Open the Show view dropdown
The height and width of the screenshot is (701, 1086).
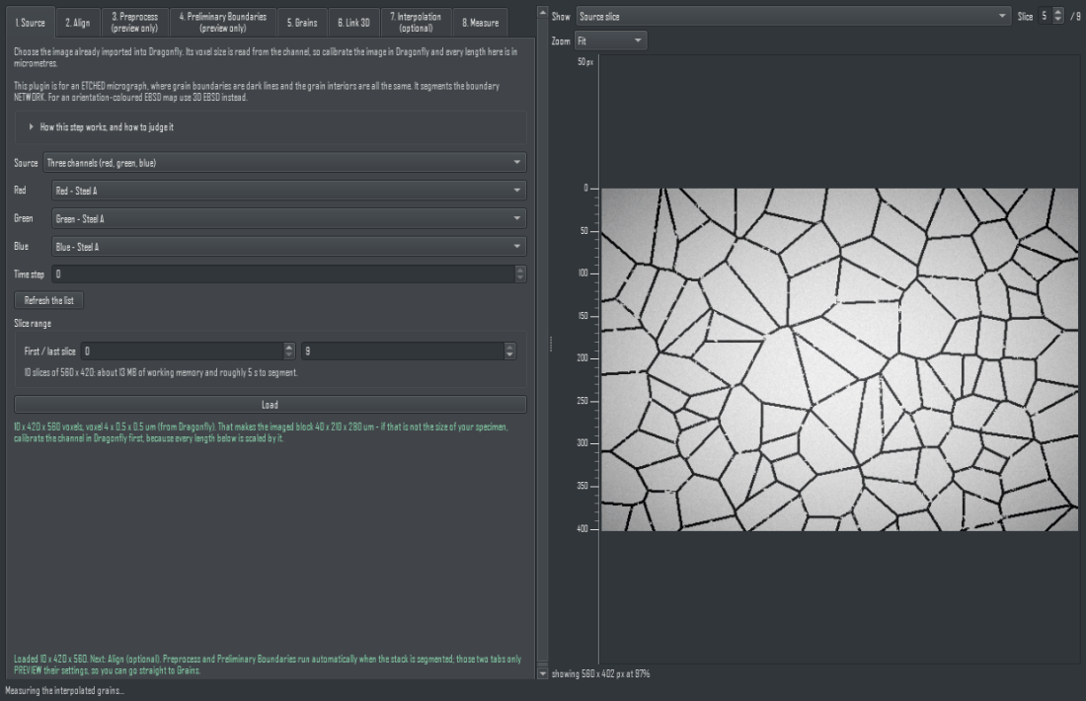point(794,16)
